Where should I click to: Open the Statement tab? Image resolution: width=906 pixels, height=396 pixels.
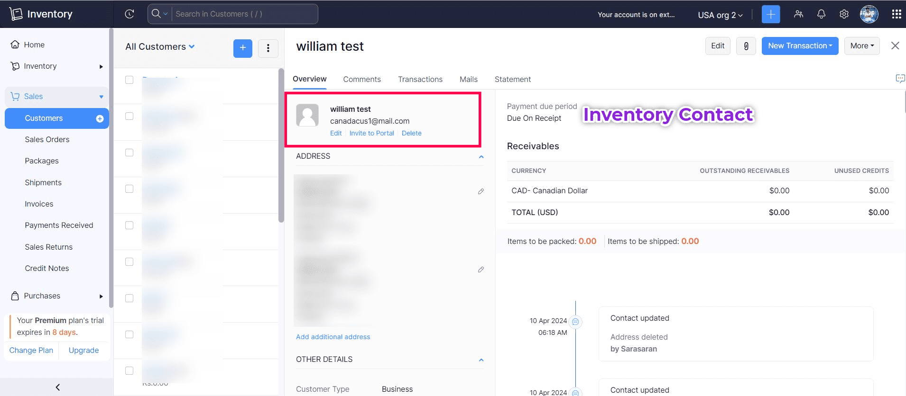[x=512, y=79]
